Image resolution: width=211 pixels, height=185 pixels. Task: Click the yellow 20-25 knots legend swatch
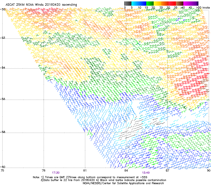(x=157, y=3)
